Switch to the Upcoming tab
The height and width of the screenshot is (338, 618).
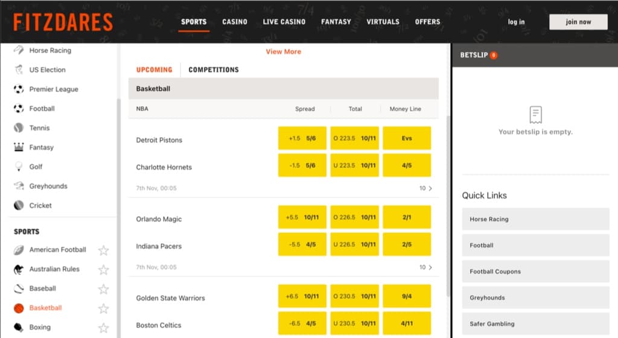pyautogui.click(x=154, y=70)
